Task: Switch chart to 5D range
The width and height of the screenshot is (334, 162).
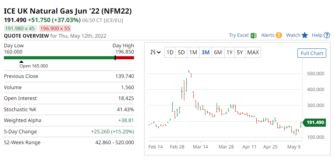Action: [x=181, y=52]
